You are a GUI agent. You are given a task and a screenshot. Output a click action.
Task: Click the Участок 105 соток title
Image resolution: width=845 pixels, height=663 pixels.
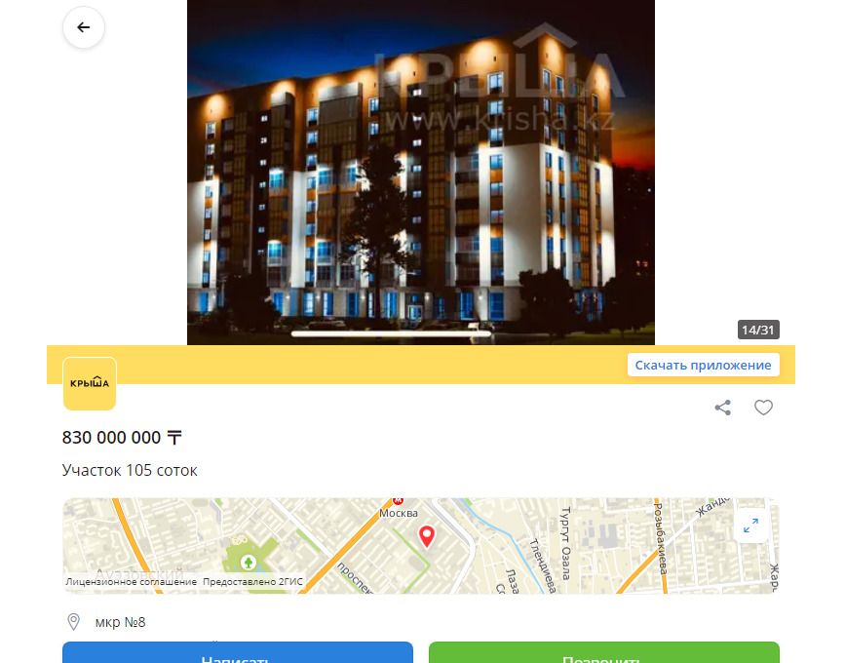pos(130,470)
